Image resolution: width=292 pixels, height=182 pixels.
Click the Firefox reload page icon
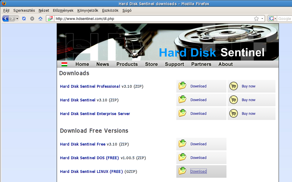24,19
